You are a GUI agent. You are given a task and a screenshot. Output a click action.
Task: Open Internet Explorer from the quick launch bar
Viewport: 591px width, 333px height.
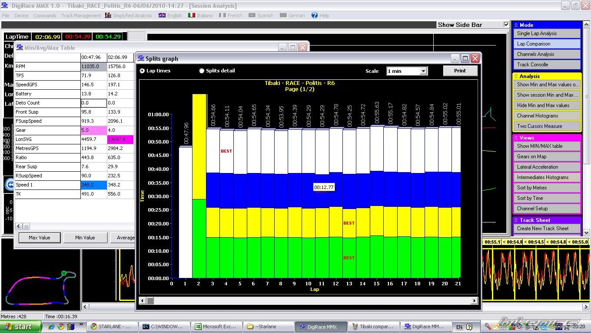[51, 326]
